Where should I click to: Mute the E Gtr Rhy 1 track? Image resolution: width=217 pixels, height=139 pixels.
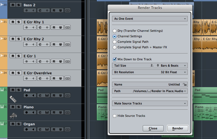12,22
